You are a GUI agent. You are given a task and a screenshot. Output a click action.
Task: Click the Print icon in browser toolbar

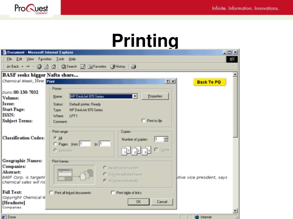pos(133,66)
